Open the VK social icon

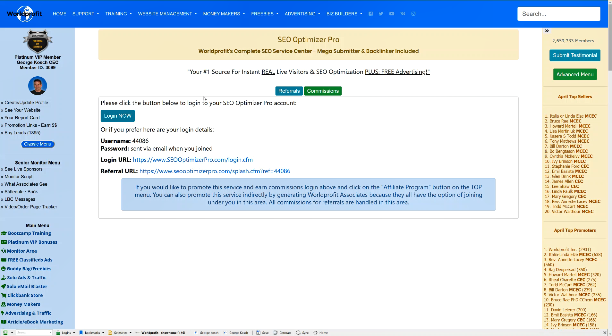403,14
